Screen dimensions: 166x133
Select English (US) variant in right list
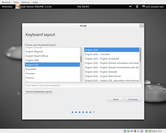pos(112,50)
